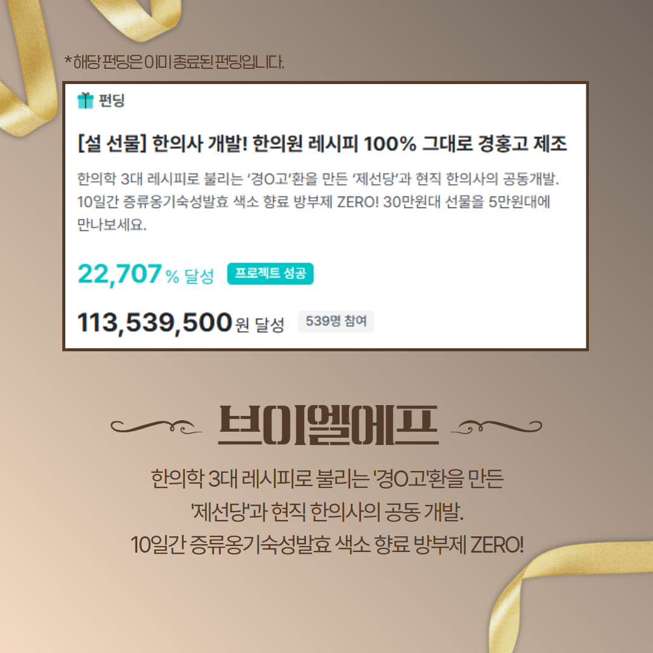Click the 만나보세요. text in the card

coord(112,225)
